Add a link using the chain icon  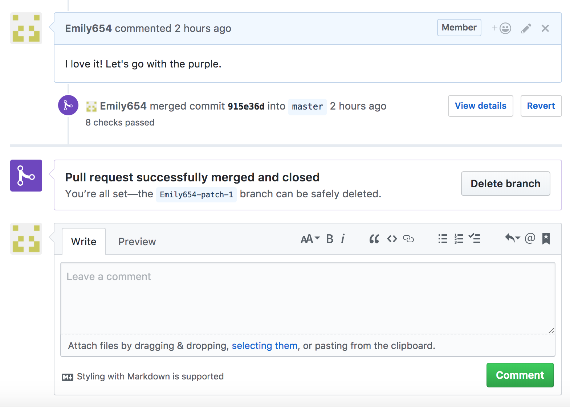[408, 239]
